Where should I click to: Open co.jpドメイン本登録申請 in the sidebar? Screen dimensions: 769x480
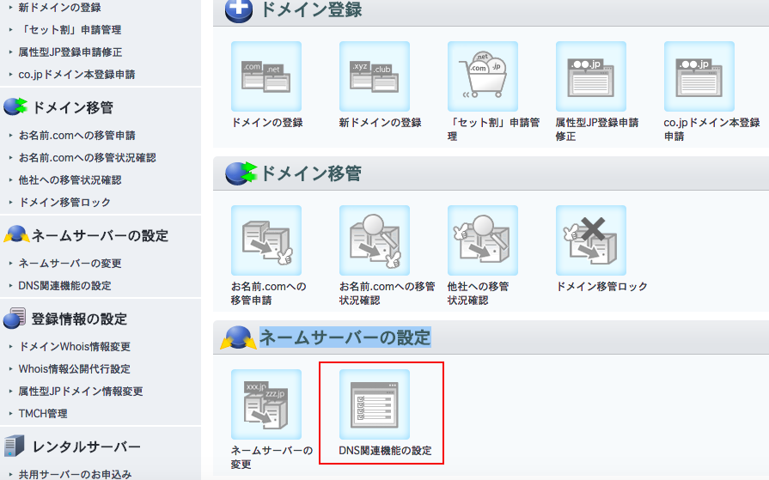click(76, 75)
